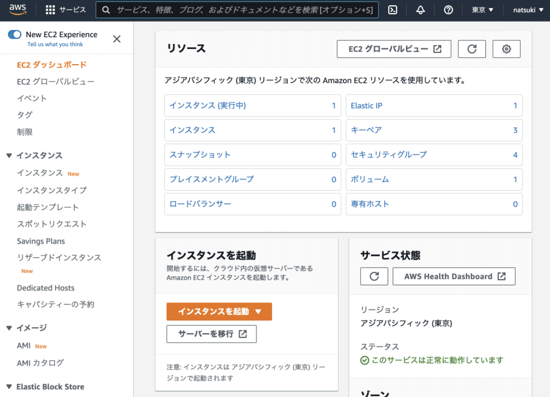Click the AWS logo home icon
Viewport: 550px width, 397px height.
tap(18, 9)
